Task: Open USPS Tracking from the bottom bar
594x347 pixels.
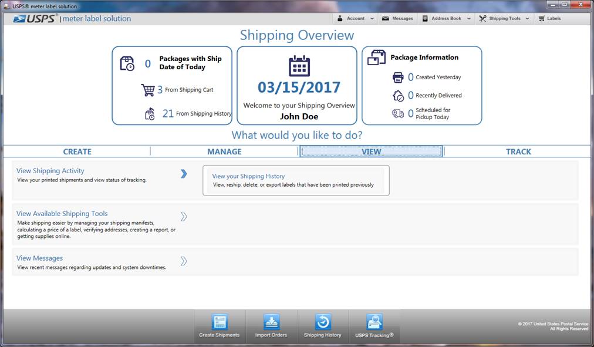Action: pos(374,326)
